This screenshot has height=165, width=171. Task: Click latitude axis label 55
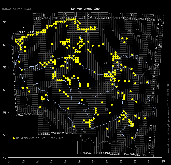pos(5,22)
